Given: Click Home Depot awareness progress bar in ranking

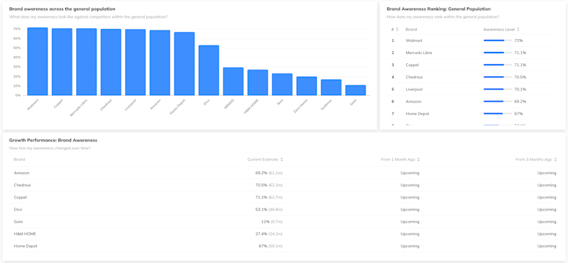Looking at the screenshot, I should pyautogui.click(x=498, y=114).
